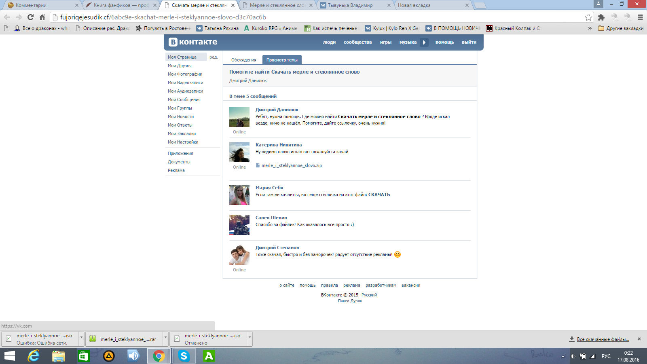Click the home button in Chrome toolbar
The image size is (647, 364).
[42, 17]
